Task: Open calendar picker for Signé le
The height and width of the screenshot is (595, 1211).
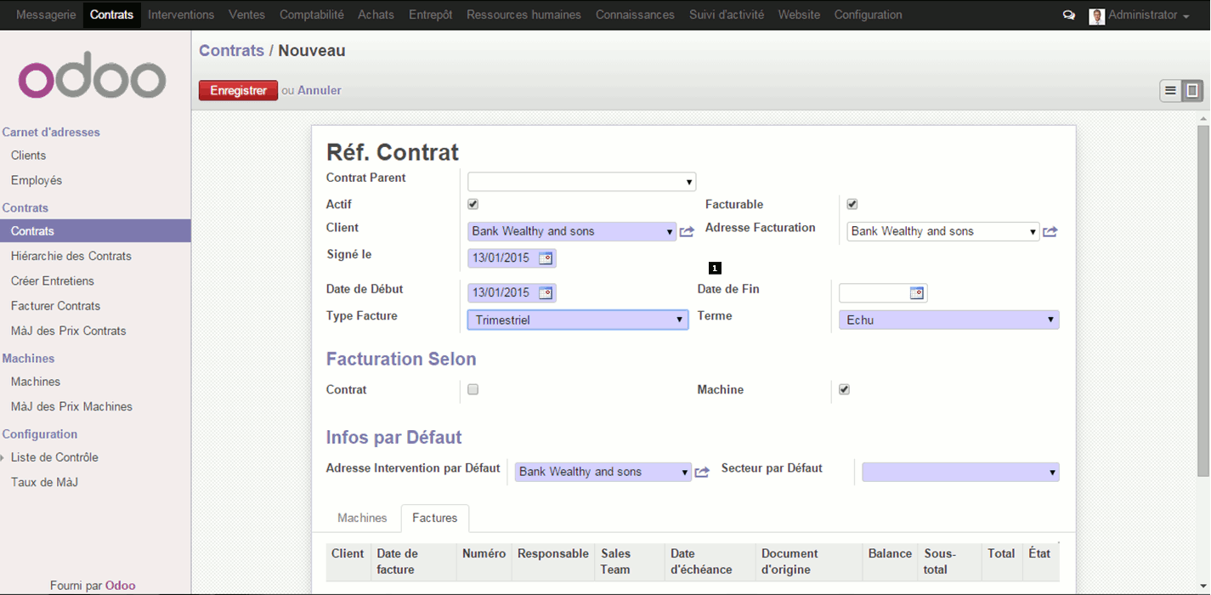Action: pyautogui.click(x=546, y=258)
